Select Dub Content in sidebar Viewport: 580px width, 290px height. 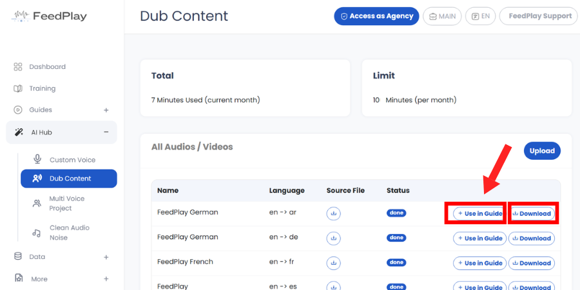[69, 179]
